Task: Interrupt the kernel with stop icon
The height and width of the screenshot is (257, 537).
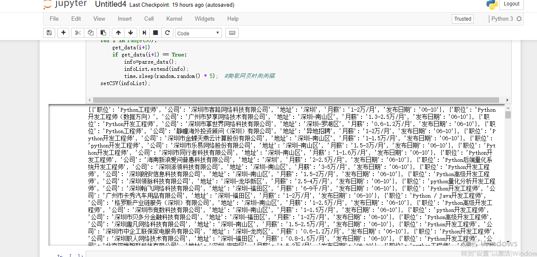Action: click(156, 33)
